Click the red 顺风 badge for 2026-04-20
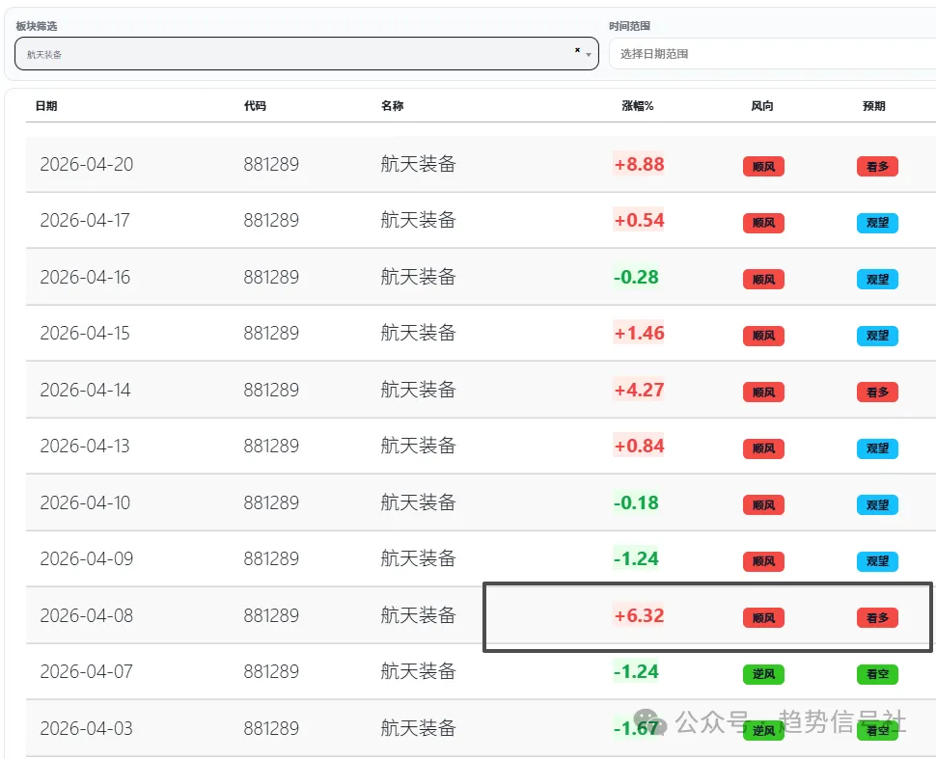936x759 pixels. tap(763, 166)
